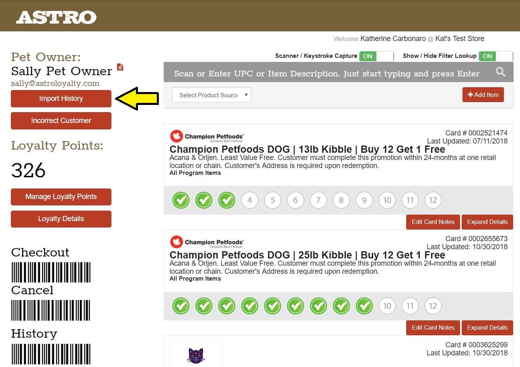Click the Kat's Test Store name

pyautogui.click(x=460, y=39)
